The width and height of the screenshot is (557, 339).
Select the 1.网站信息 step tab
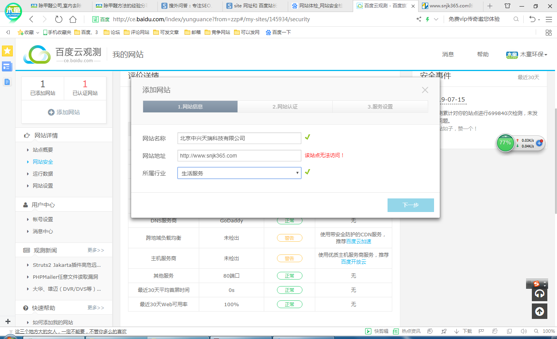tap(190, 107)
